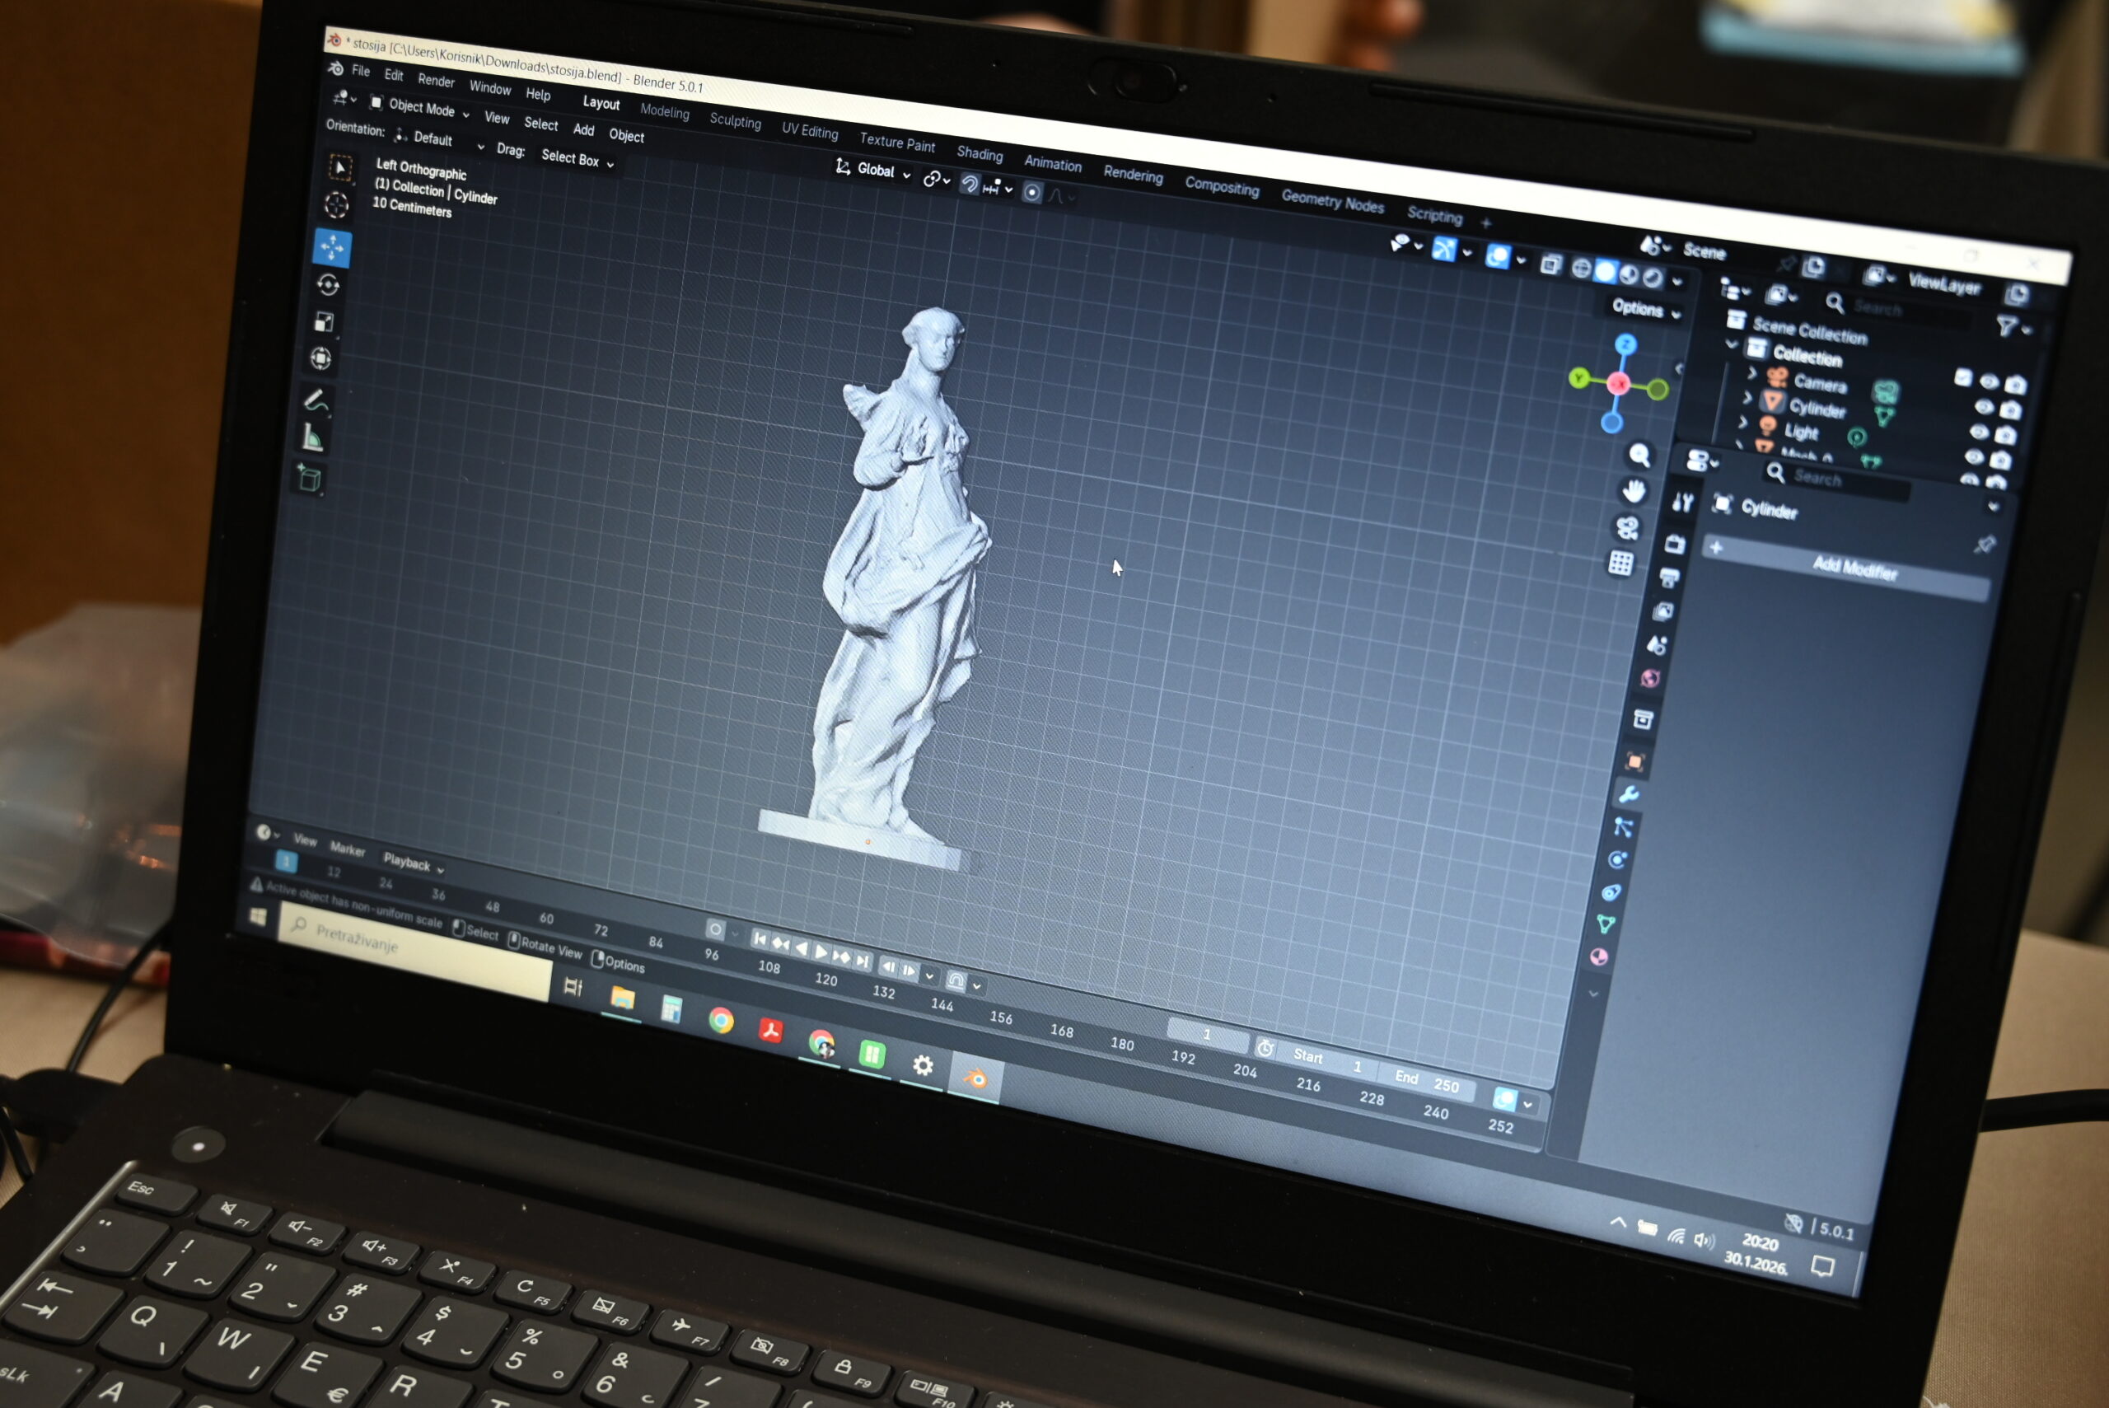The image size is (2109, 1408).
Task: Hide the Camera object with eye icon
Action: point(1989,382)
